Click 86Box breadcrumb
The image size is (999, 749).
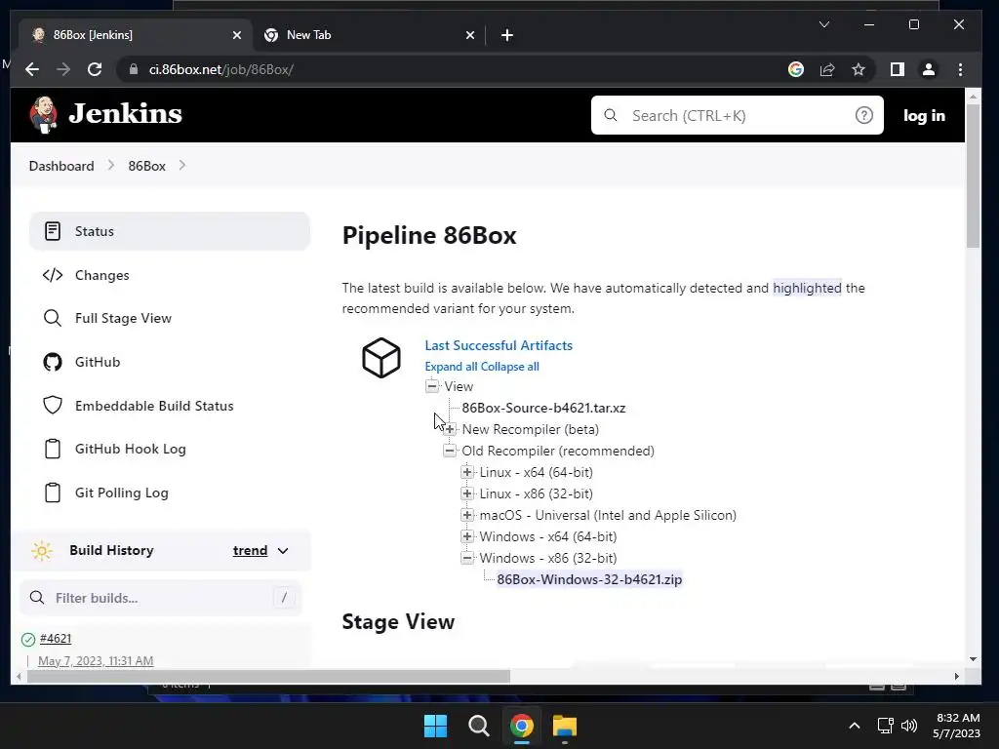[x=146, y=166]
